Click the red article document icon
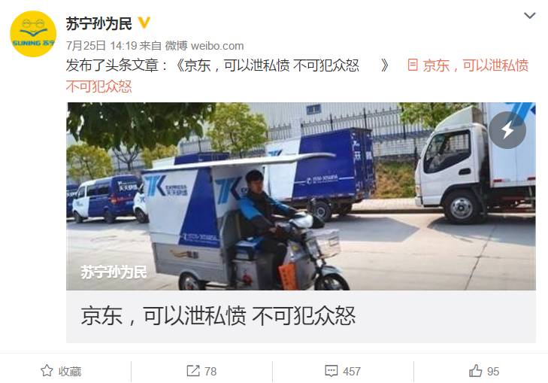 (413, 65)
